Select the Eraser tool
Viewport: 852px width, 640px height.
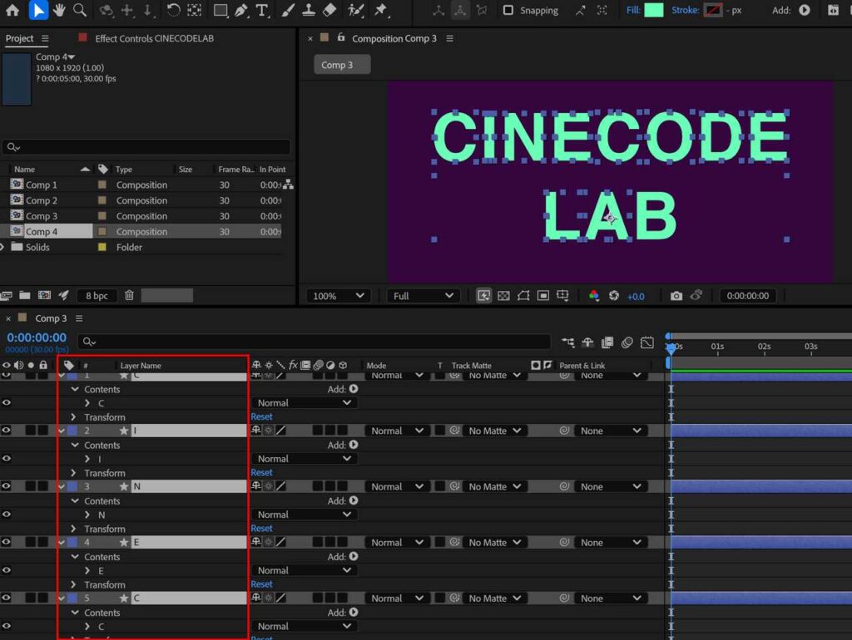pyautogui.click(x=329, y=10)
